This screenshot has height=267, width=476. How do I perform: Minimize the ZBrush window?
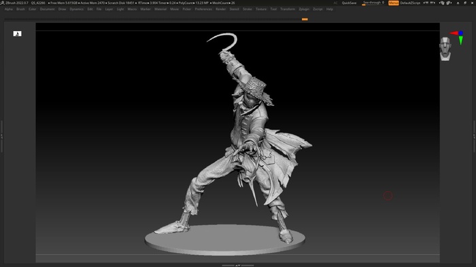458,3
